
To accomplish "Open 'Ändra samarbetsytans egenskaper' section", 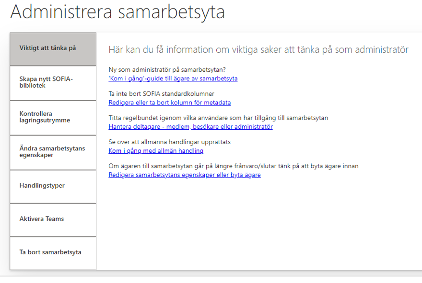I will coord(53,153).
